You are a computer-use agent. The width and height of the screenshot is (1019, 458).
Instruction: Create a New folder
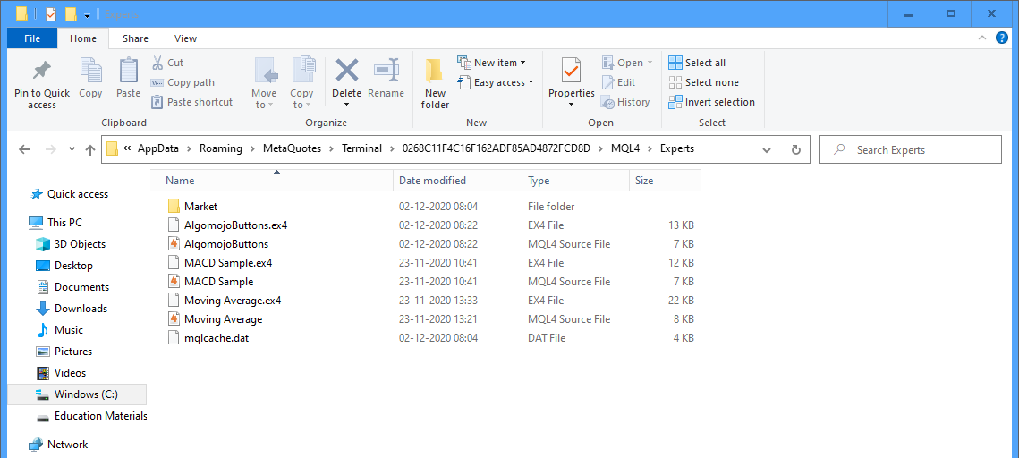[435, 84]
